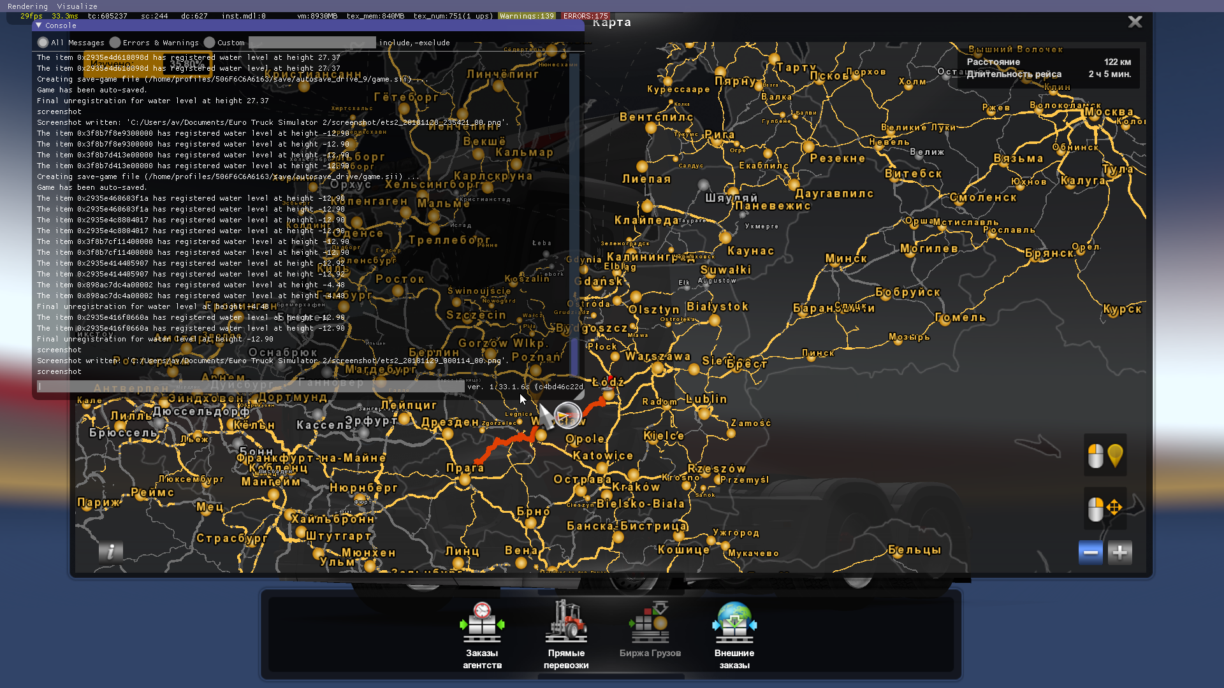Click the custom filter text field
Screen dimensions: 1224x688
point(312,43)
